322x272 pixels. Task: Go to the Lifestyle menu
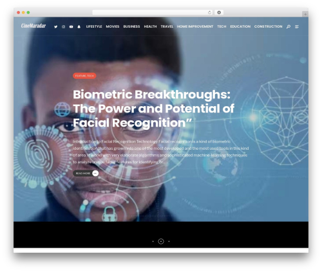94,26
